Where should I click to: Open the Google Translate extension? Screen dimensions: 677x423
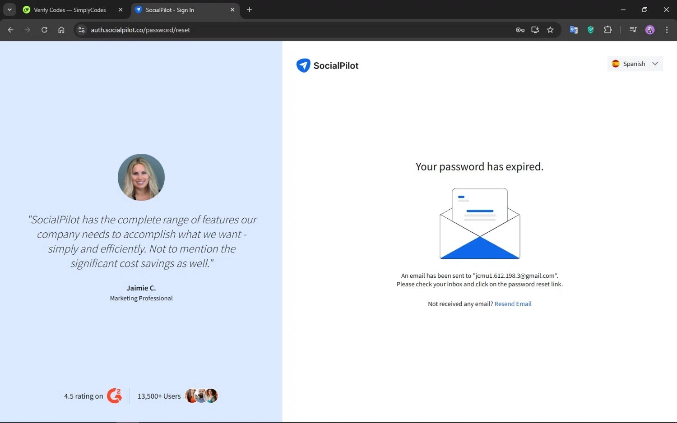click(x=574, y=30)
